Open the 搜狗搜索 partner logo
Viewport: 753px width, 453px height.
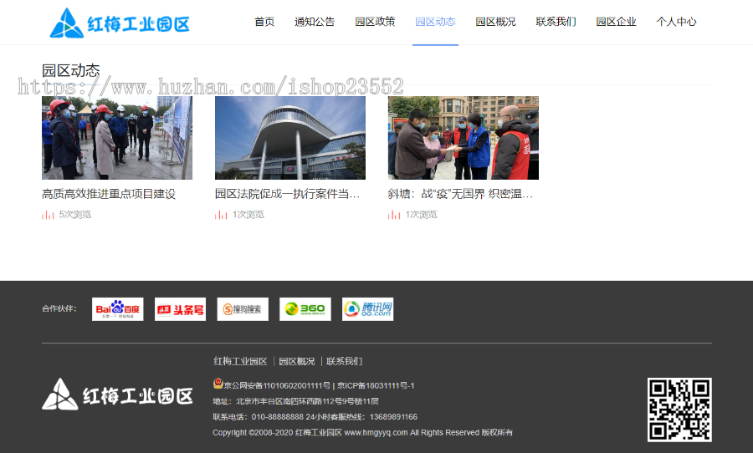tap(243, 309)
